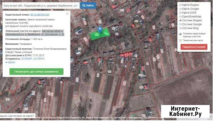Click Посмотреть доступные документы button
The height and width of the screenshot is (121, 213).
tap(36, 71)
